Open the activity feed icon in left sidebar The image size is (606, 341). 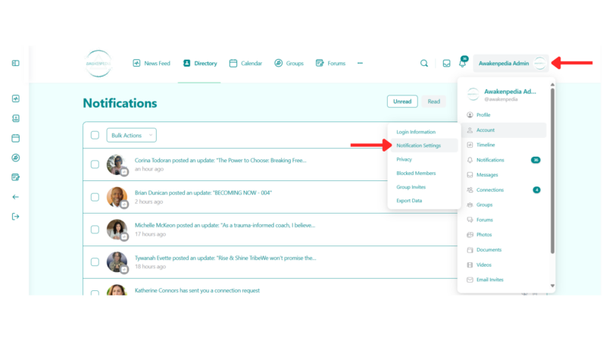coord(15,99)
